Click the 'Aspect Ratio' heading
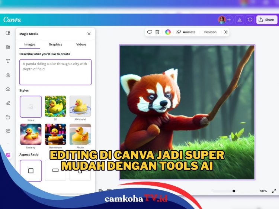 tap(29, 154)
